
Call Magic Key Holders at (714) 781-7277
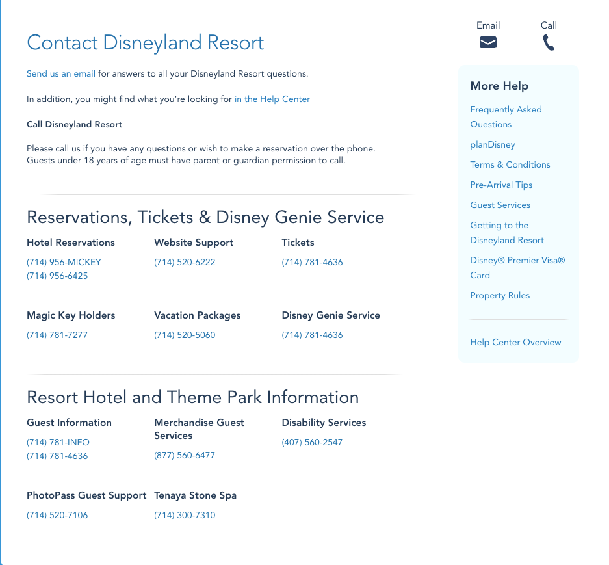(57, 335)
